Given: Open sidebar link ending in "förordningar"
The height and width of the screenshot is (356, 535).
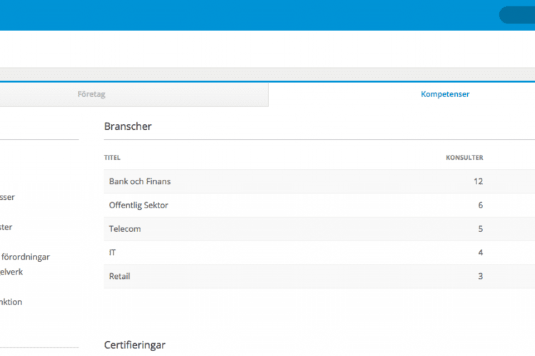Looking at the screenshot, I should coord(25,257).
